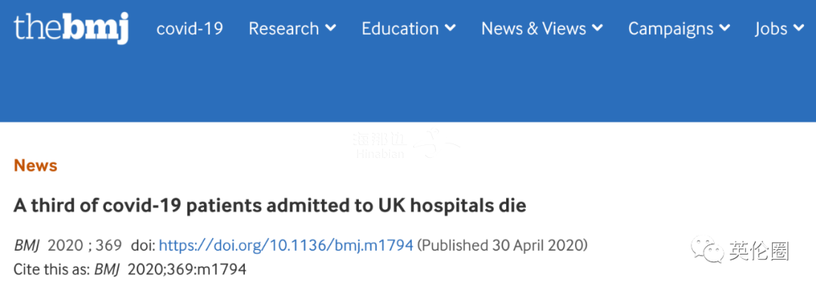Open the article headline about UK hospitals

(270, 206)
